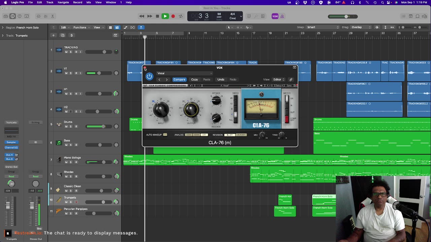The height and width of the screenshot is (242, 431).
Task: Expand the Region French Horn Solo inspector
Action: 3,28
